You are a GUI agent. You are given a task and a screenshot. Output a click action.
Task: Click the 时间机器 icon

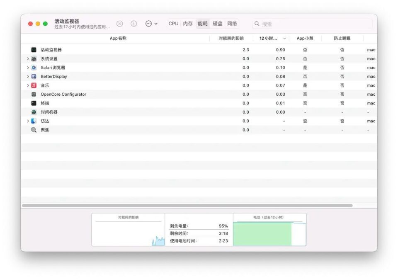pos(34,112)
